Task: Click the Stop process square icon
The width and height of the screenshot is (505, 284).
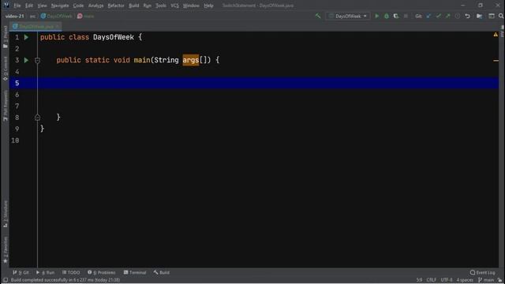Action: [x=406, y=16]
